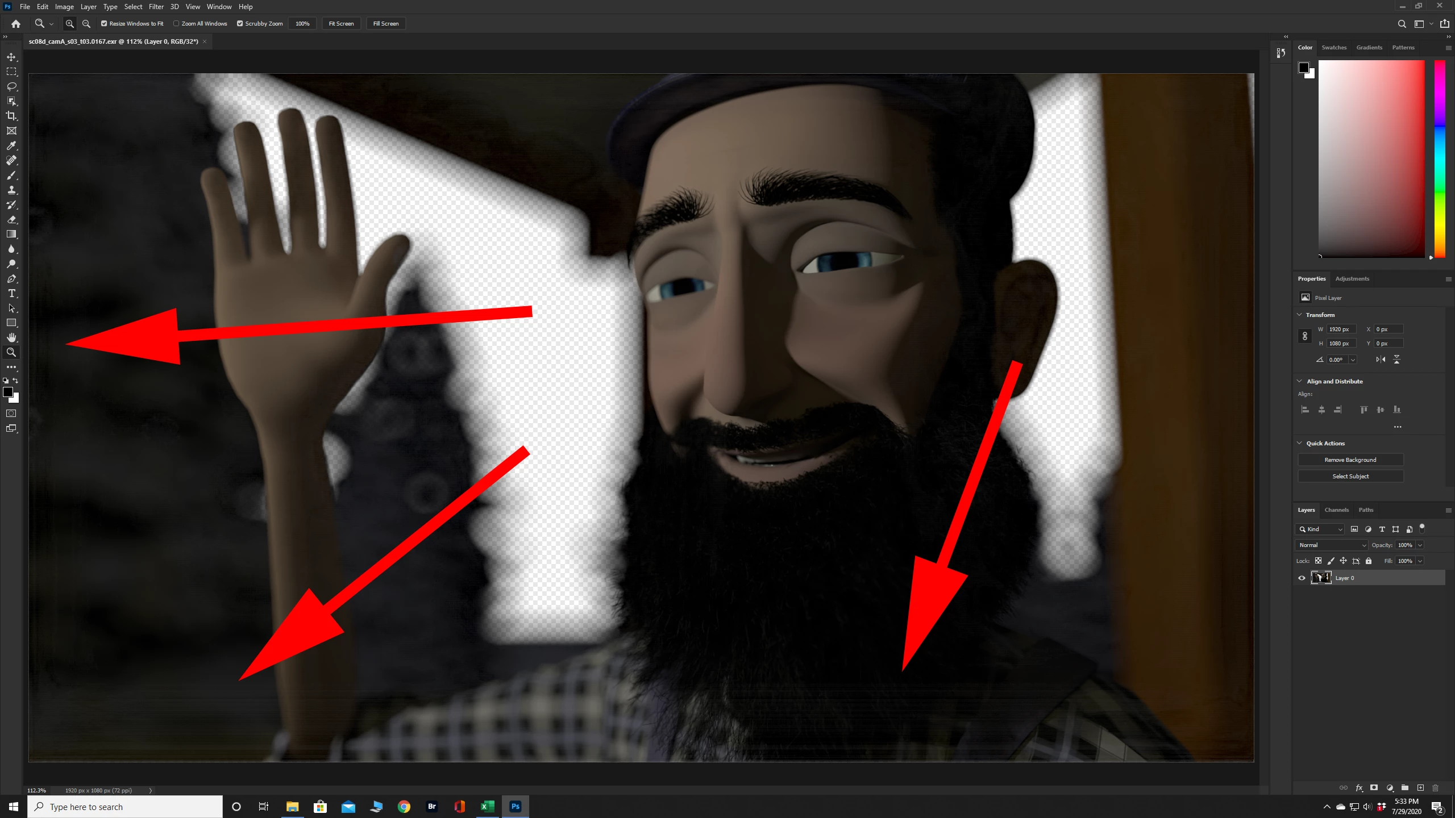The height and width of the screenshot is (818, 1455).
Task: Select the Eraser tool
Action: point(11,219)
